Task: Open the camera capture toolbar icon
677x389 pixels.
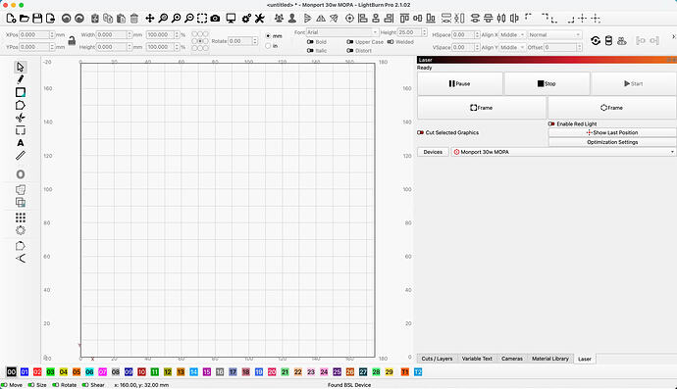Action: click(x=215, y=18)
